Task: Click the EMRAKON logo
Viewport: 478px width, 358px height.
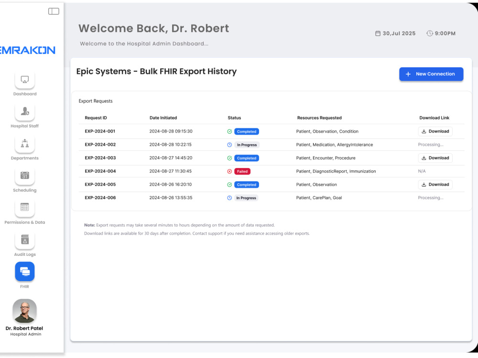Action: [27, 50]
